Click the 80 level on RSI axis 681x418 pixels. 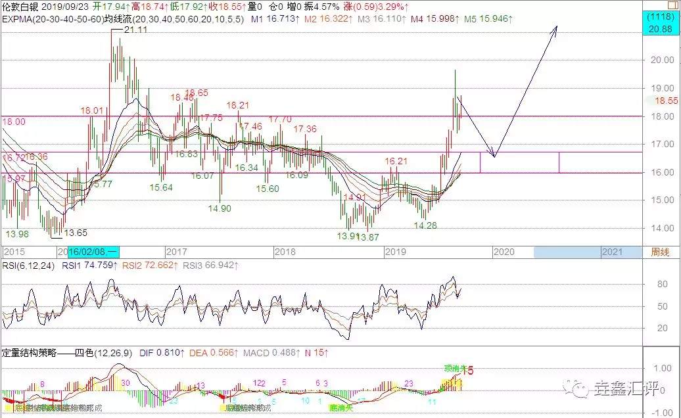[663, 285]
